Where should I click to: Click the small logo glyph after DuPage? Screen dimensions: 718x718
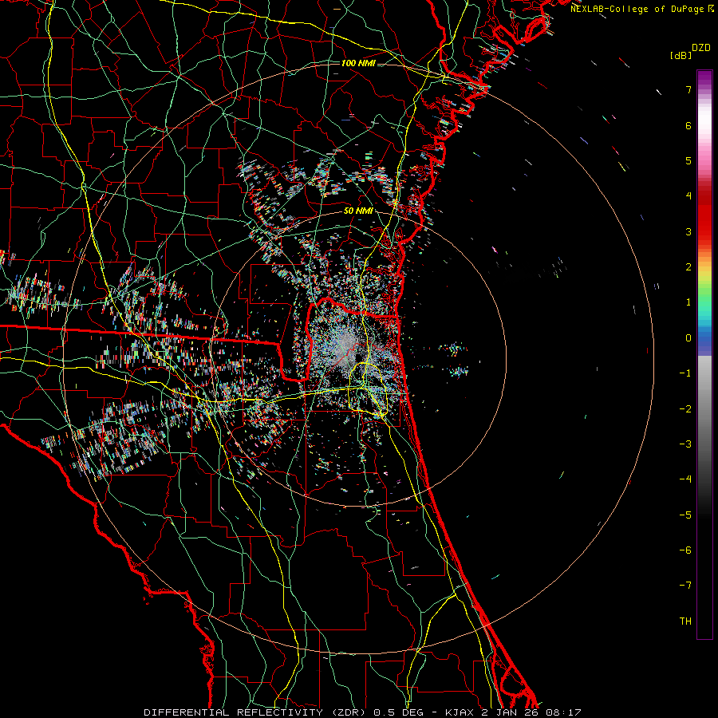(711, 8)
